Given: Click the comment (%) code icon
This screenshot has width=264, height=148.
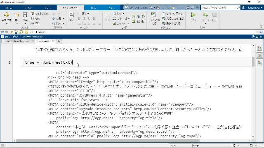Looking at the screenshot, I should point(134,16).
